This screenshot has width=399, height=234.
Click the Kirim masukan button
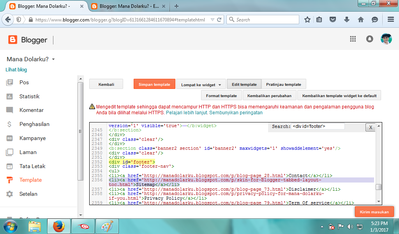[374, 212]
